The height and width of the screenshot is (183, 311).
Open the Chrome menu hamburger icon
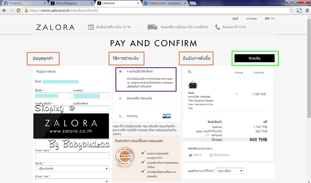(x=307, y=10)
